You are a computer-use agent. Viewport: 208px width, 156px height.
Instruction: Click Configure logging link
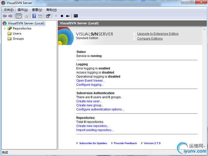pyautogui.click(x=90, y=85)
